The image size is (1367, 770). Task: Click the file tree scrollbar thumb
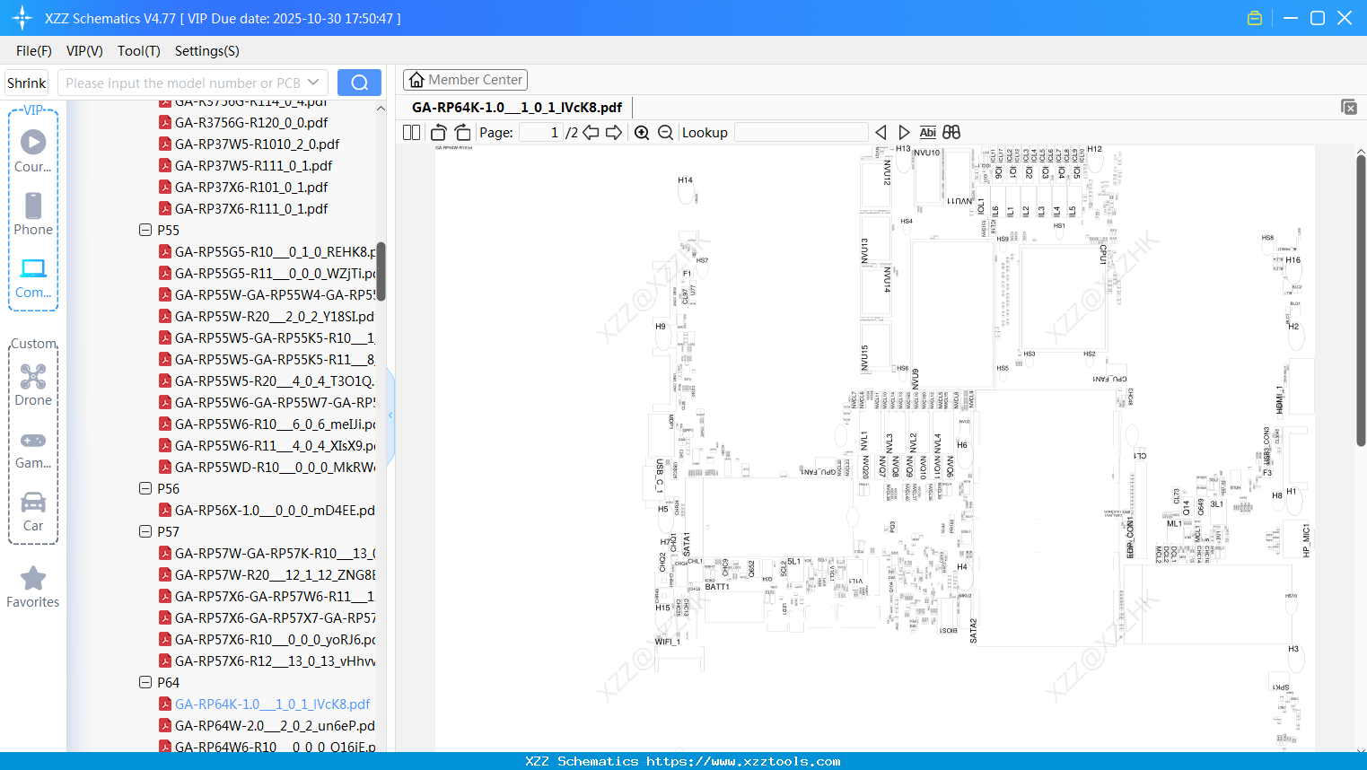pyautogui.click(x=381, y=271)
